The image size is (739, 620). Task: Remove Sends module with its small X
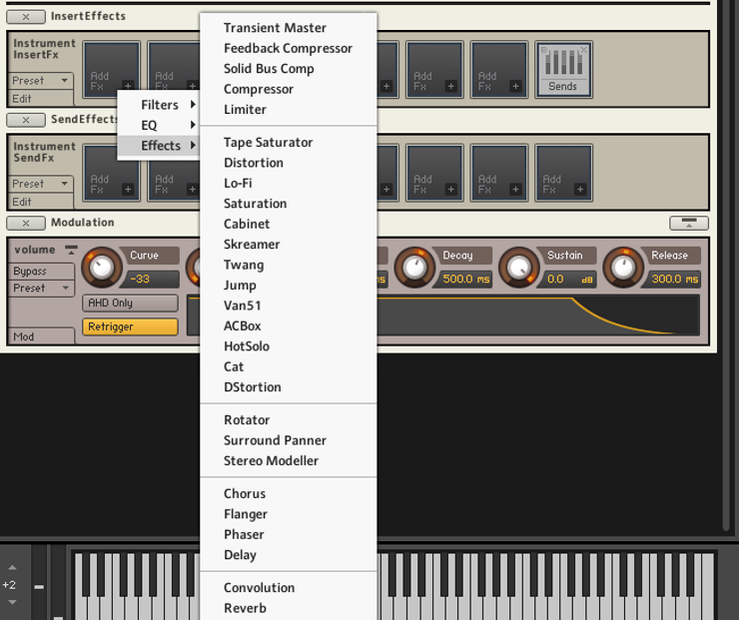[584, 49]
